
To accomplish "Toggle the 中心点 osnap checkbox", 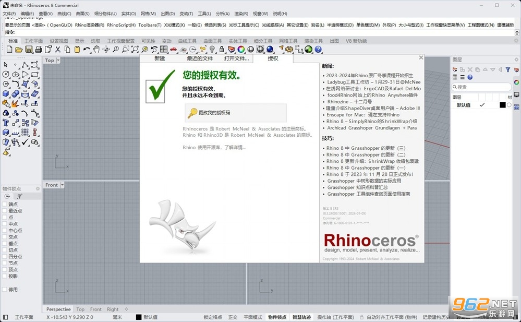I will point(5,231).
